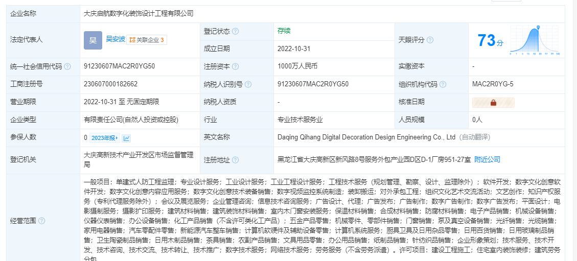Click help icon next to 组织机构代码

click(443, 84)
